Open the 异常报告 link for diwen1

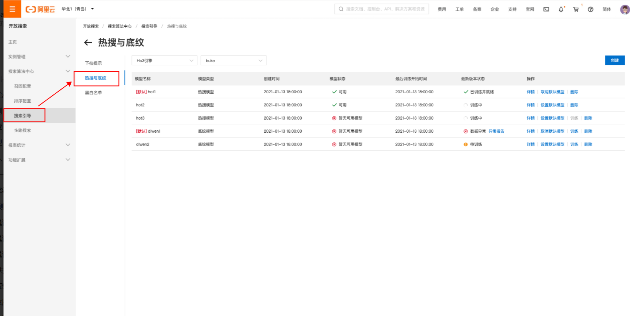497,131
